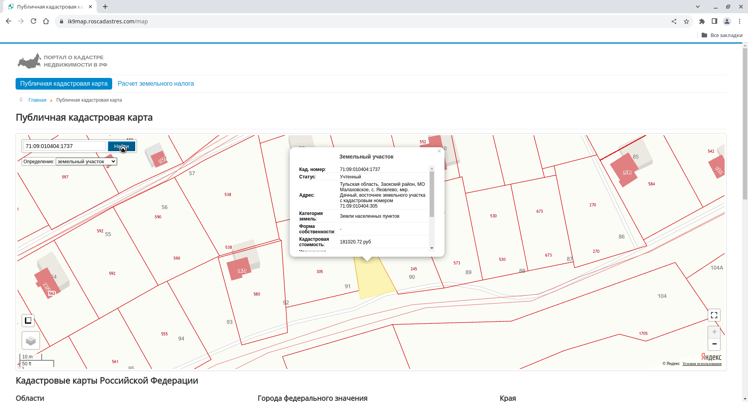Open the browser extensions menu
The height and width of the screenshot is (402, 748).
click(x=702, y=21)
